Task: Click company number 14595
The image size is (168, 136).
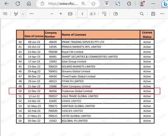Action: click(x=53, y=47)
